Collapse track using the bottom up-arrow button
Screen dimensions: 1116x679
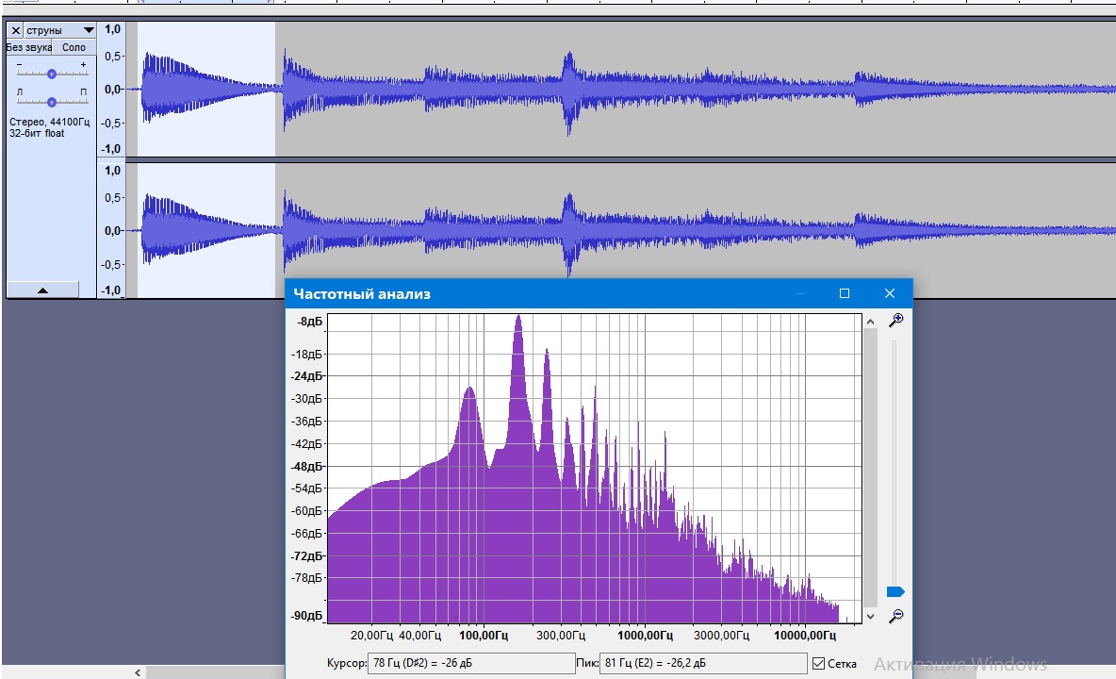click(42, 290)
